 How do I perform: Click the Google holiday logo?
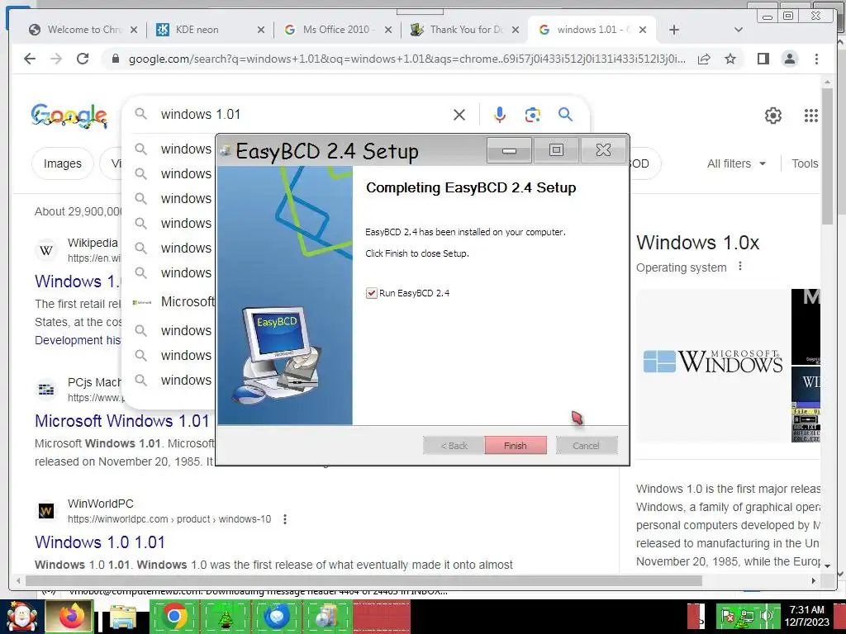(x=69, y=115)
